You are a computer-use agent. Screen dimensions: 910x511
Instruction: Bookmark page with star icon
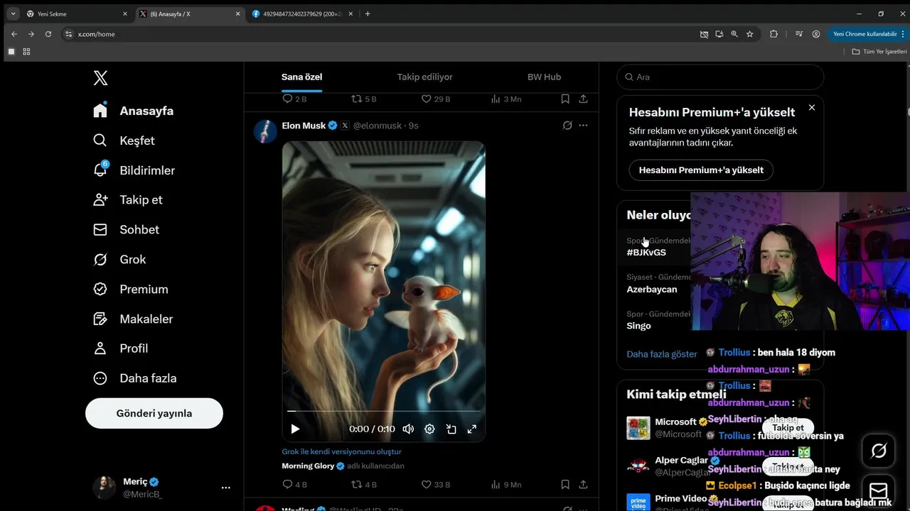[x=750, y=33]
